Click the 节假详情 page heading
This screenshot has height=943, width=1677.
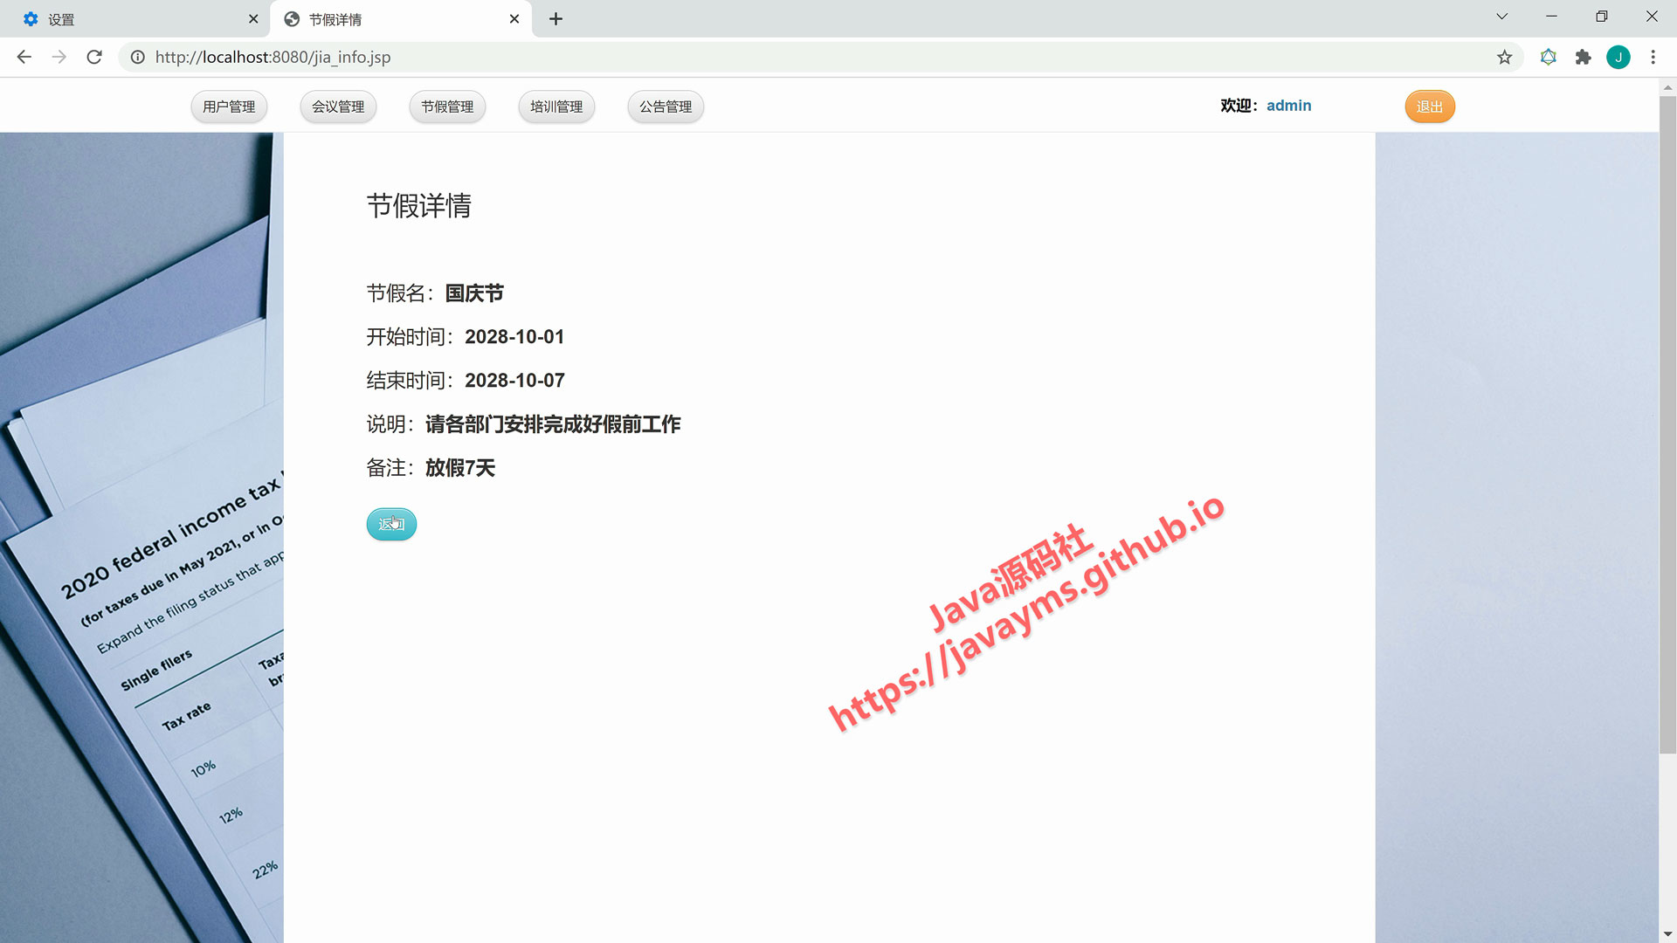point(418,206)
